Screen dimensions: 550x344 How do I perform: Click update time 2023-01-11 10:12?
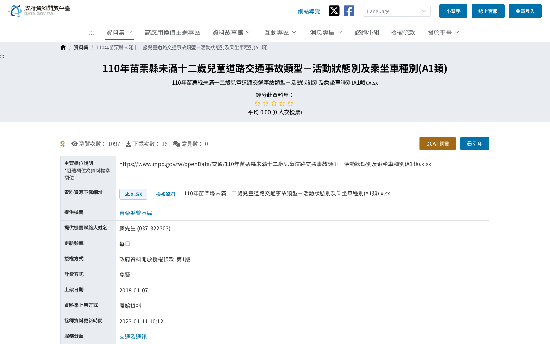(x=141, y=321)
